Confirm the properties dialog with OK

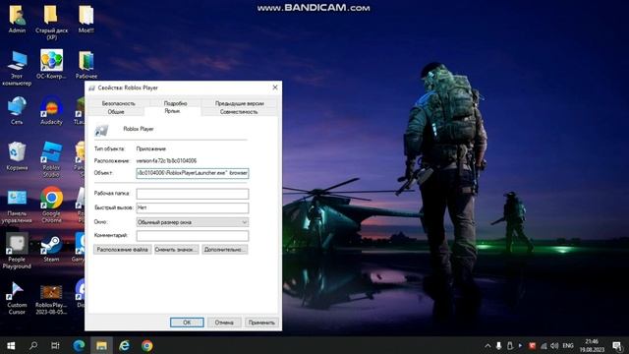click(x=187, y=323)
